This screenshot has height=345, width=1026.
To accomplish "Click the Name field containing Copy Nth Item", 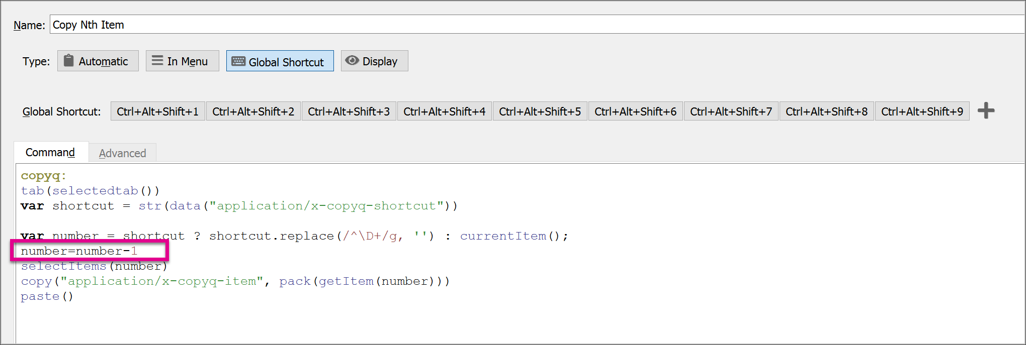I will point(537,25).
